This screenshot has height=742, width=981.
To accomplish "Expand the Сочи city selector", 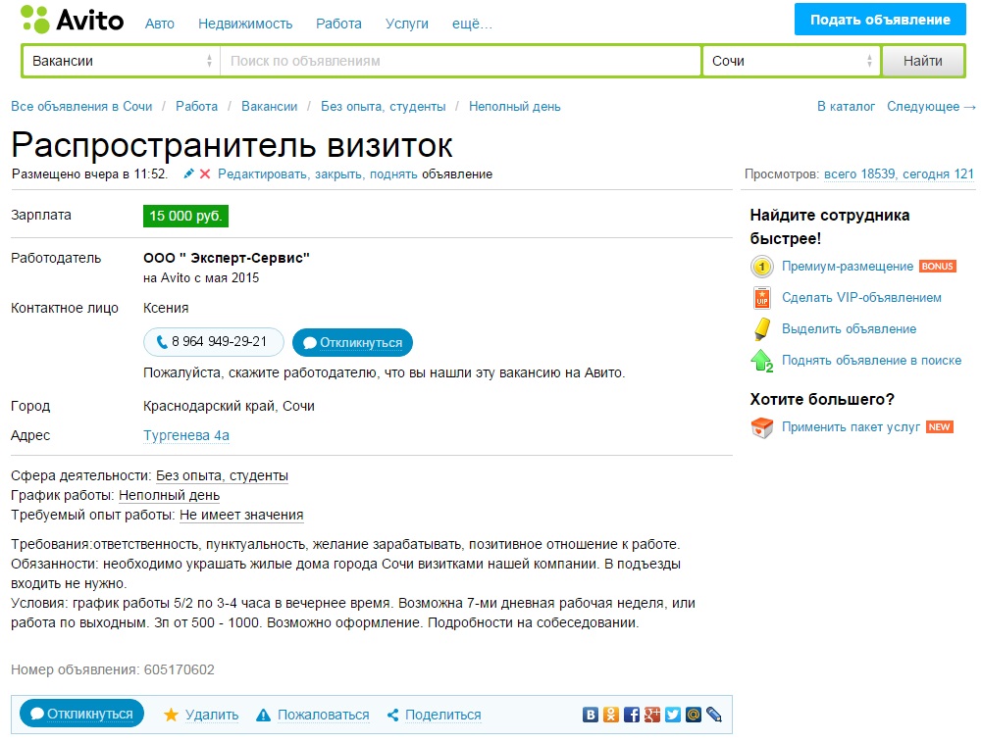I will [x=791, y=61].
